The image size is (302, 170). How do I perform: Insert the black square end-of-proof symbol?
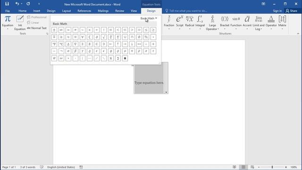click(x=125, y=59)
